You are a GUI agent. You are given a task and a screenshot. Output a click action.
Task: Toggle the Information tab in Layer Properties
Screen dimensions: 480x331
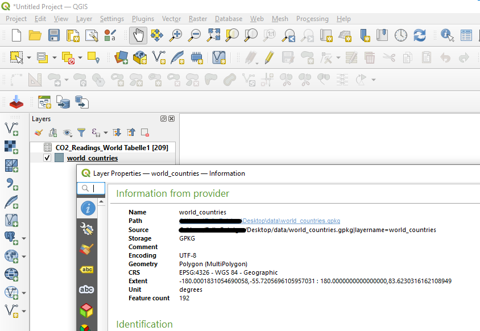[87, 208]
